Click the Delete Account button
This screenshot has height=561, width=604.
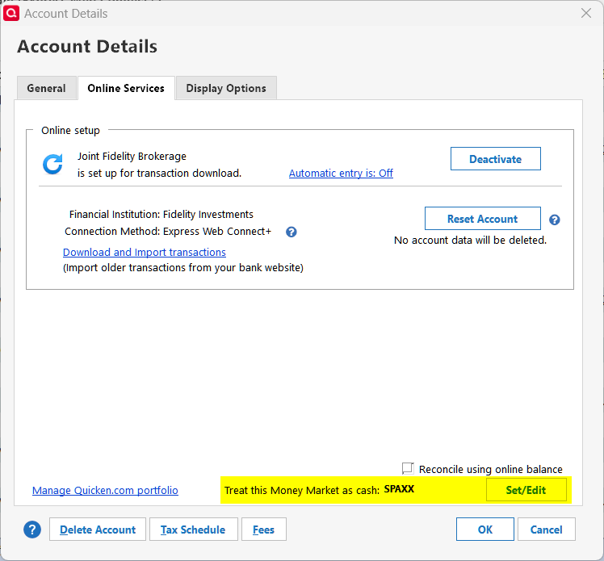[98, 530]
